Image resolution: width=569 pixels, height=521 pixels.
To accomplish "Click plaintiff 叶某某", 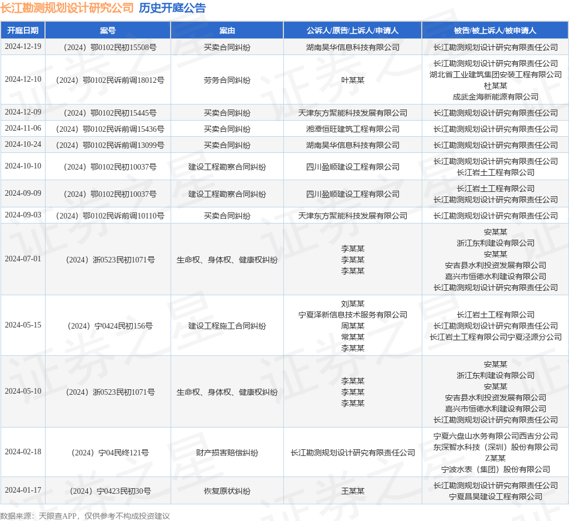I will tap(353, 80).
